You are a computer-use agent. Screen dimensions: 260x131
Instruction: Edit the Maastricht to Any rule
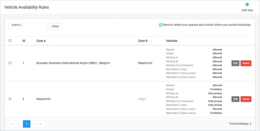(x=235, y=99)
